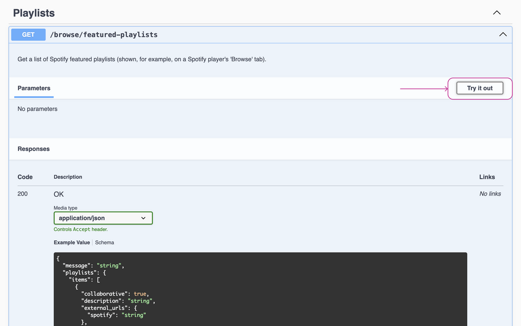The width and height of the screenshot is (521, 326).
Task: Click the GET method badge
Action: click(28, 35)
